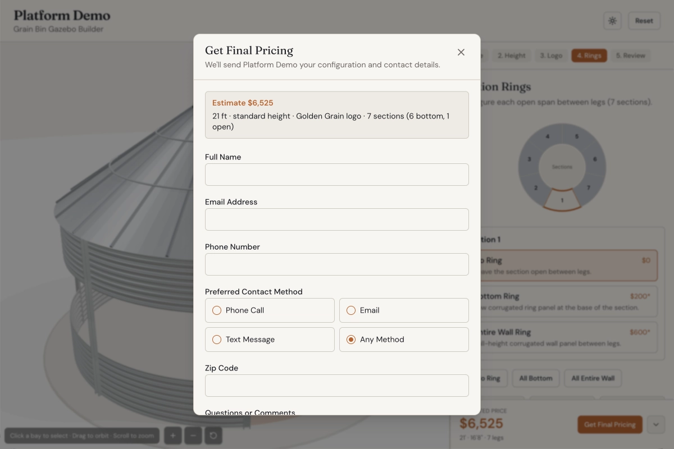Click the Estimate $6,525 summary text
The width and height of the screenshot is (674, 449).
click(243, 103)
